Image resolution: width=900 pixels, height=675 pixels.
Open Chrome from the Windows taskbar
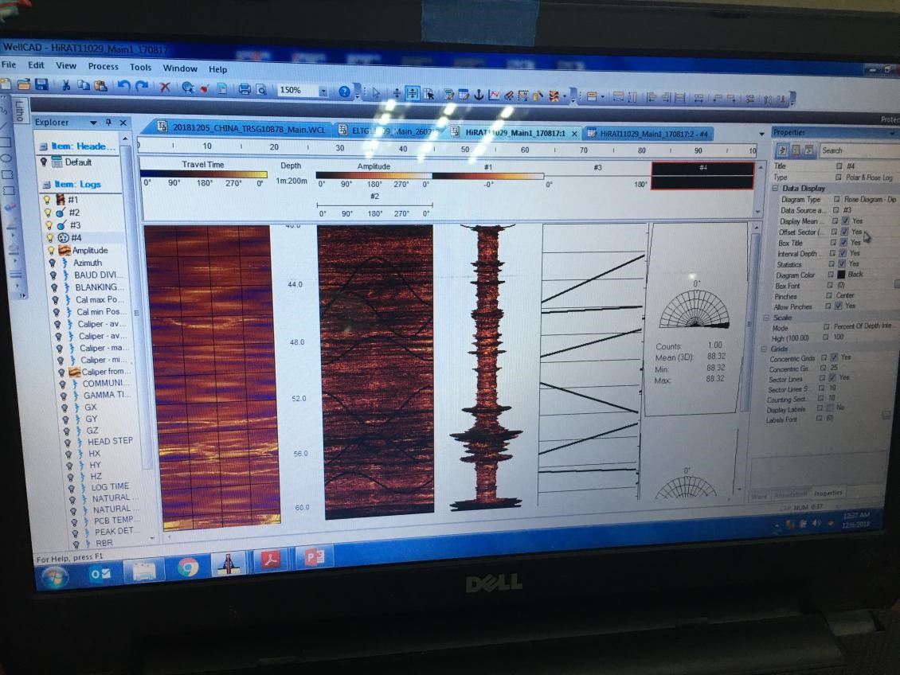(188, 567)
